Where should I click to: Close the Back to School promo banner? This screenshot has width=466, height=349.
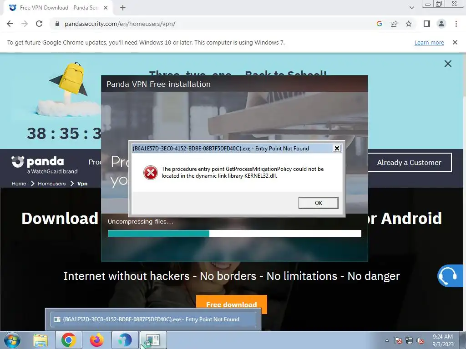tap(448, 64)
